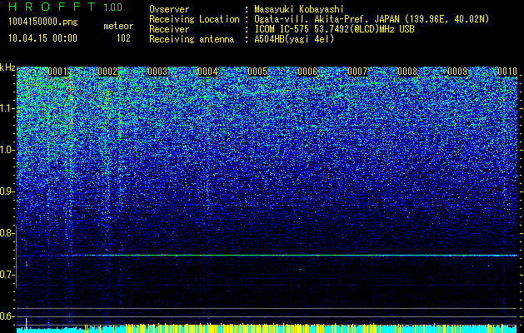524x333 pixels.
Task: Click the 'Receiver' field label
Action: coord(169,29)
